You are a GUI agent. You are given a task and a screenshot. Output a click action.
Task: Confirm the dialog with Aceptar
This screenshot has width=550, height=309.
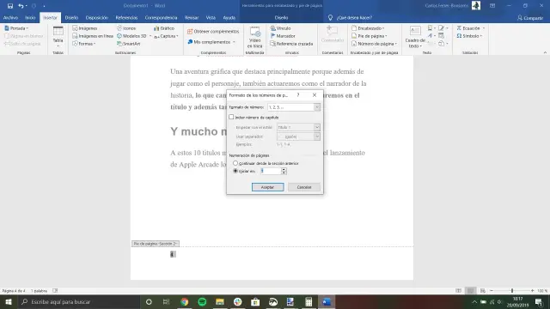tap(267, 187)
